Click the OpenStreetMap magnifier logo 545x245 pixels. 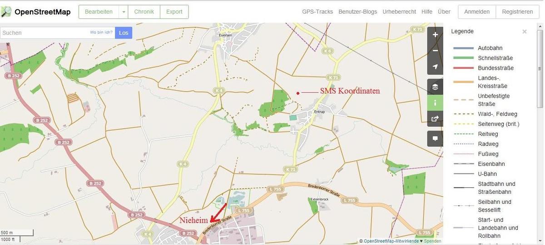coord(6,12)
